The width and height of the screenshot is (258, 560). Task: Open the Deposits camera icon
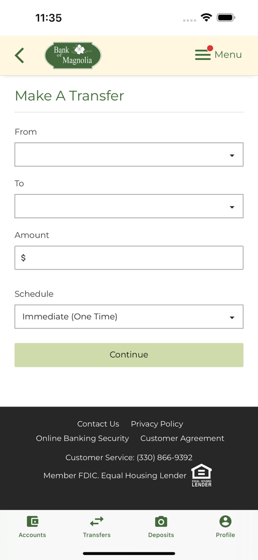pos(161,522)
